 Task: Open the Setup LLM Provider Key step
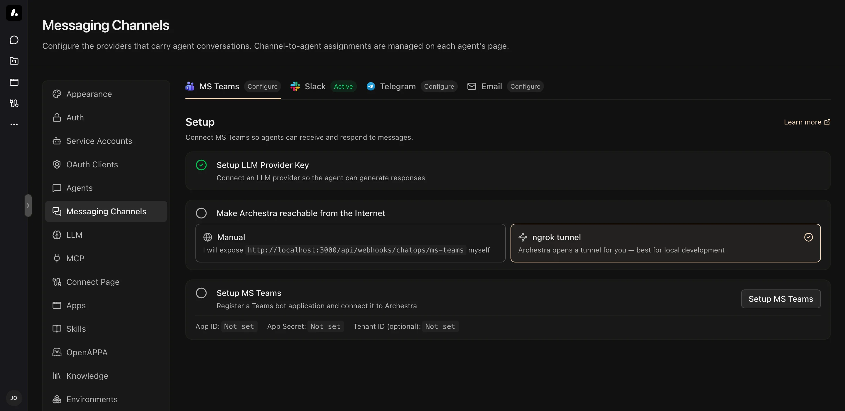pos(508,171)
